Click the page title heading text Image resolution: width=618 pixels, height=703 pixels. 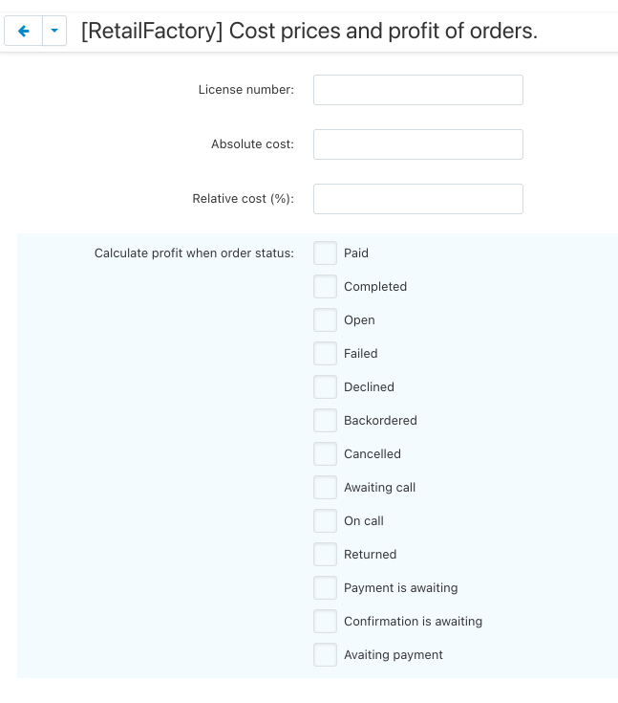(x=309, y=32)
